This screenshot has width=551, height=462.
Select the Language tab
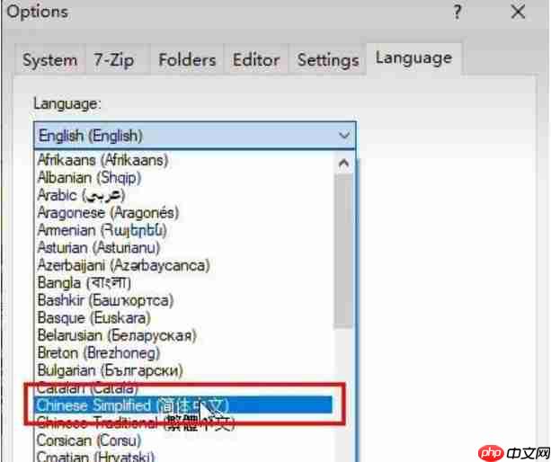click(413, 58)
